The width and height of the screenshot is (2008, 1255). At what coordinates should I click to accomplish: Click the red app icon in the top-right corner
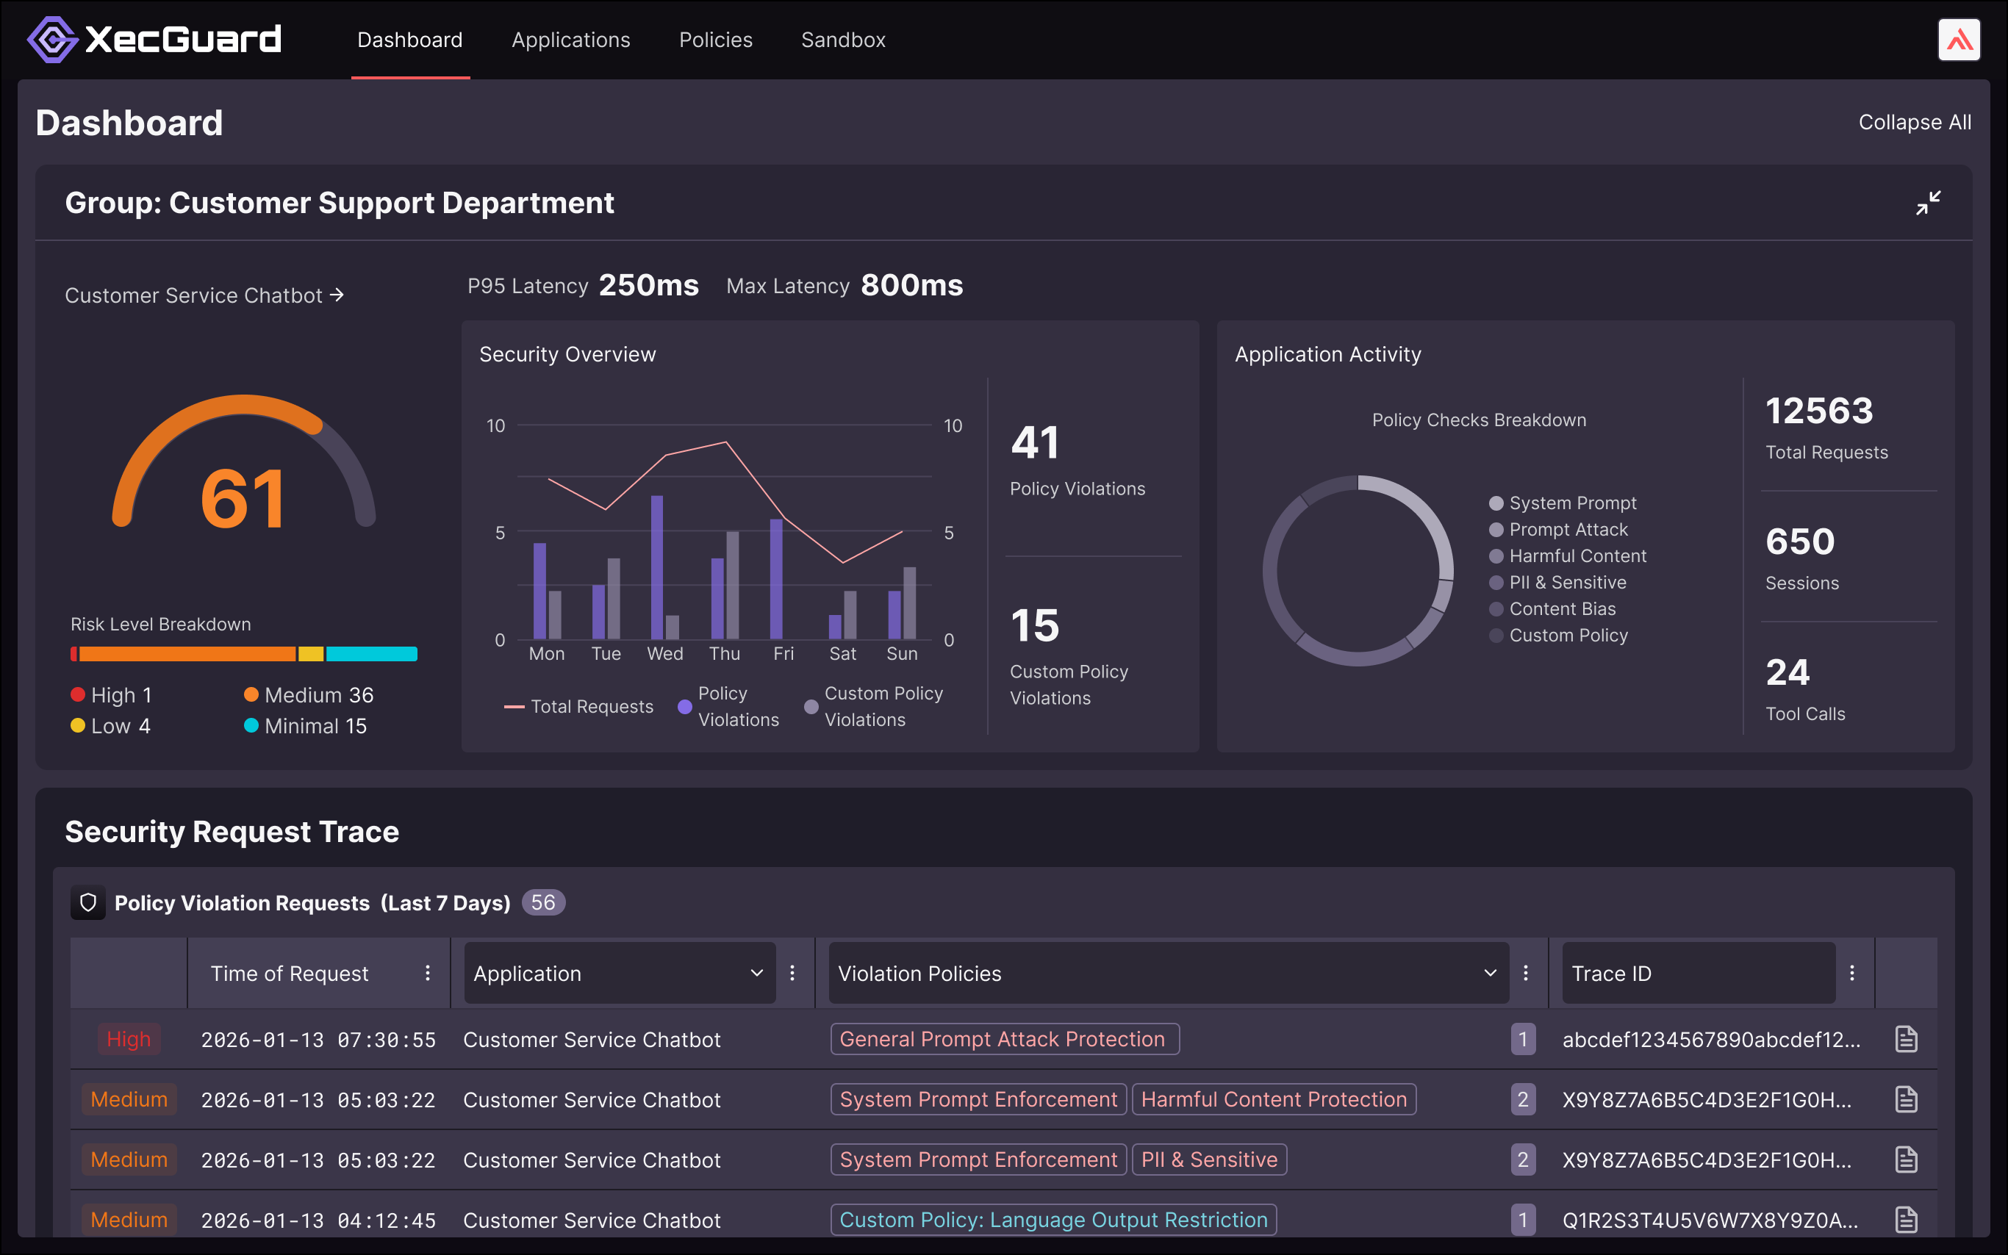click(x=1959, y=39)
